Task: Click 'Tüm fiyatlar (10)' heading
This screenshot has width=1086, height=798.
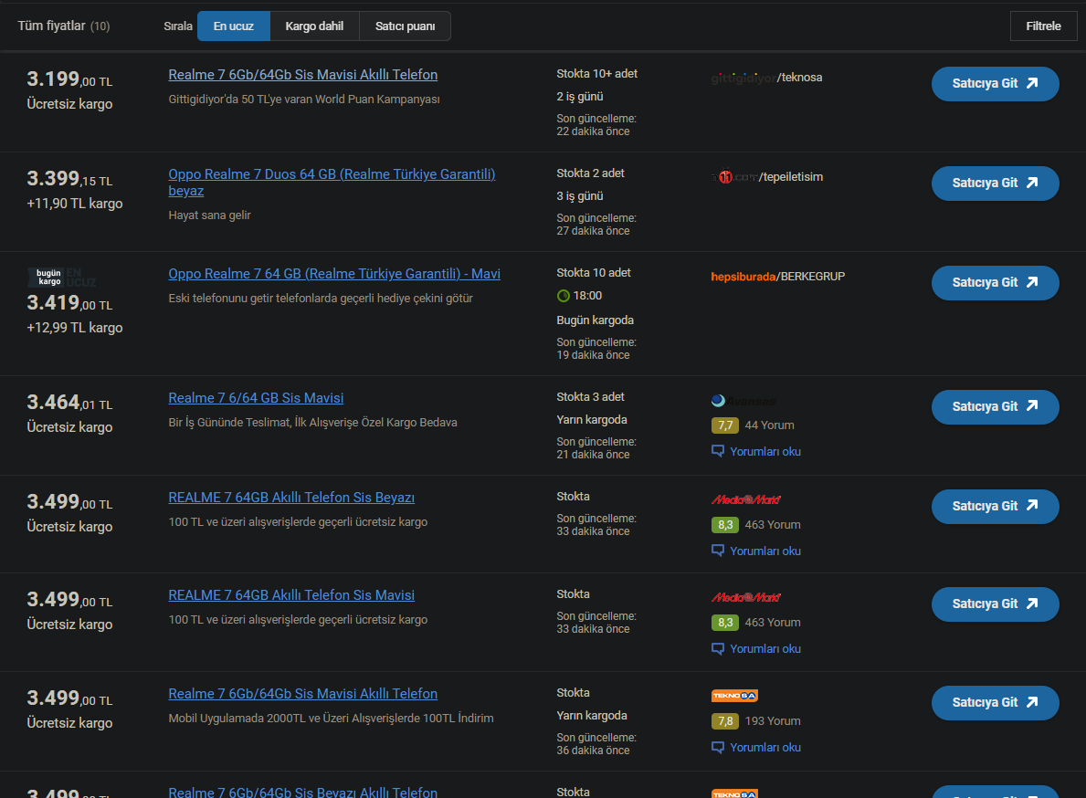Action: coord(64,26)
